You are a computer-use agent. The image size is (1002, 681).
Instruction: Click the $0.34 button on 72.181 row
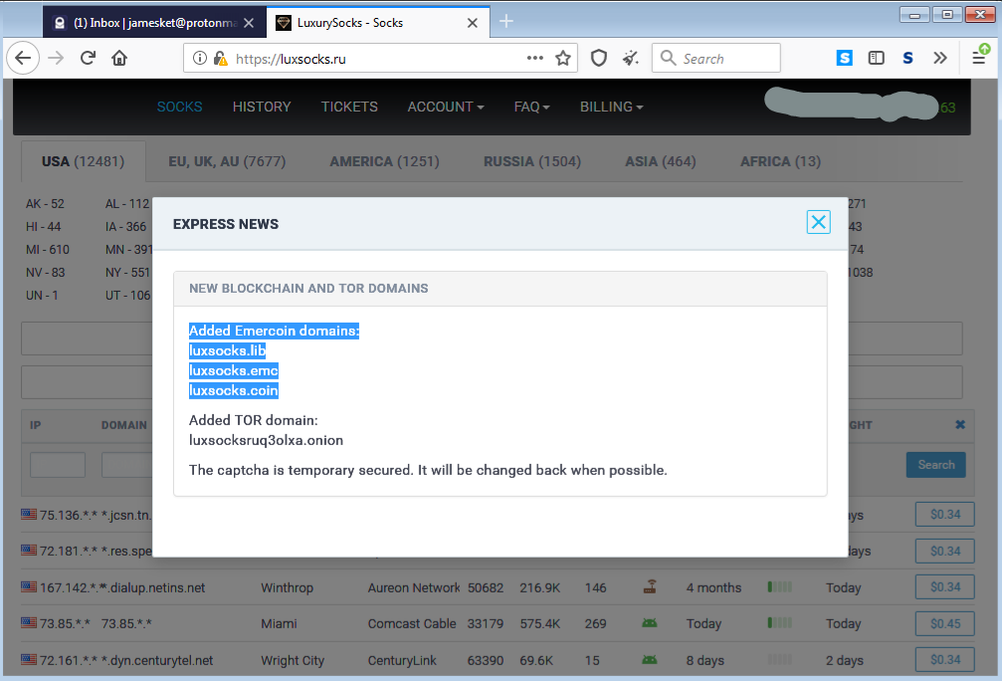point(945,551)
